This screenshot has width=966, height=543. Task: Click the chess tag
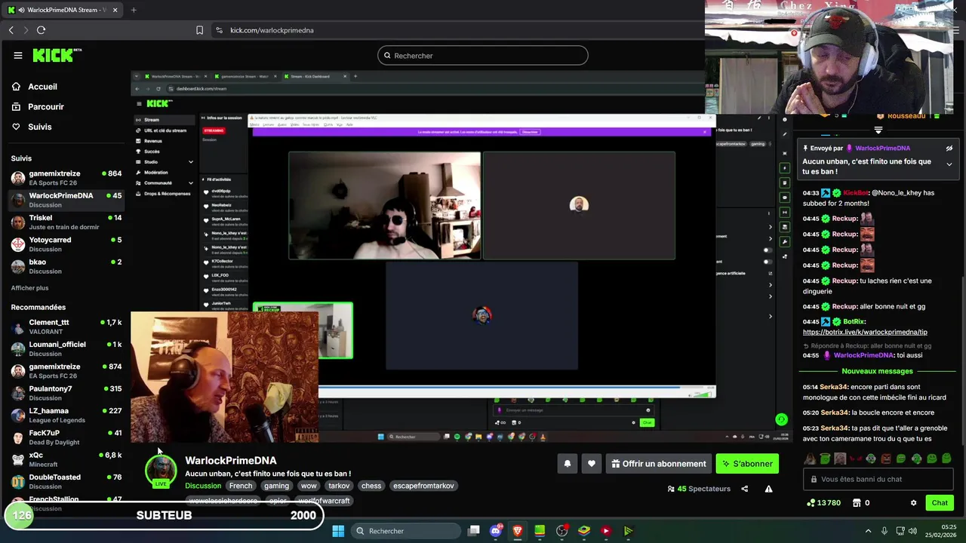[371, 486]
